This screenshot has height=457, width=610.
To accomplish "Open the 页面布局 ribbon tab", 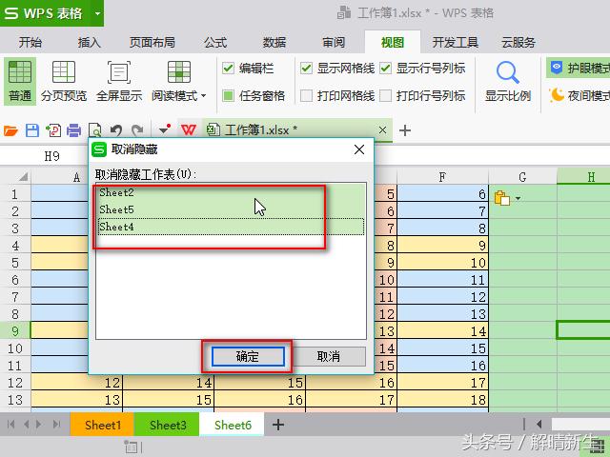I will 152,42.
